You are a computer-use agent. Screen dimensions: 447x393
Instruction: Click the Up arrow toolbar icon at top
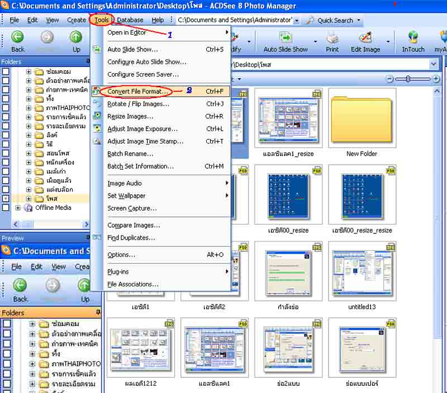pyautogui.click(x=76, y=37)
